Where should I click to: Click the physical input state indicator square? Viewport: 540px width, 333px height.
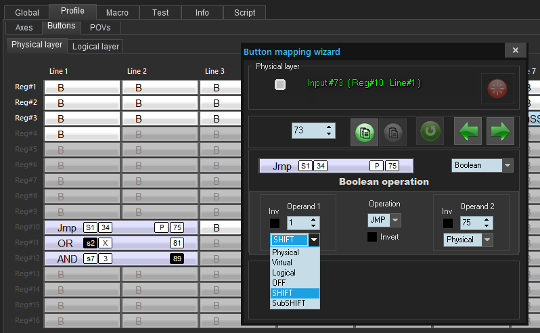click(x=280, y=85)
